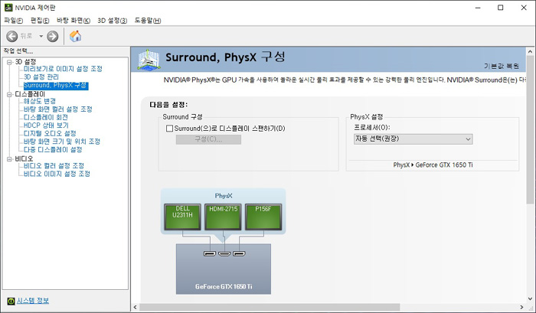Maximize the NVIDIA 제어판 window
Screen dimensions: 536x313
pos(501,8)
